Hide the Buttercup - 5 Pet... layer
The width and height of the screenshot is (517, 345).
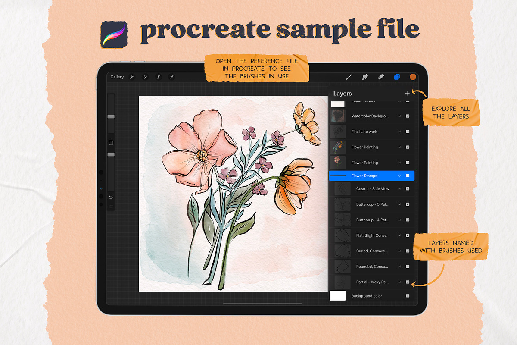(x=408, y=204)
